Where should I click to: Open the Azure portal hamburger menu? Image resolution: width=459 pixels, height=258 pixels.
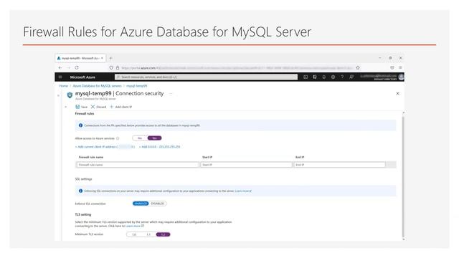pyautogui.click(x=60, y=77)
